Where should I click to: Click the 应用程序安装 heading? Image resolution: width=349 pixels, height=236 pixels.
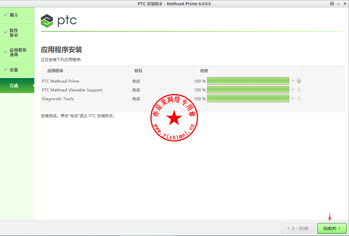coord(61,50)
